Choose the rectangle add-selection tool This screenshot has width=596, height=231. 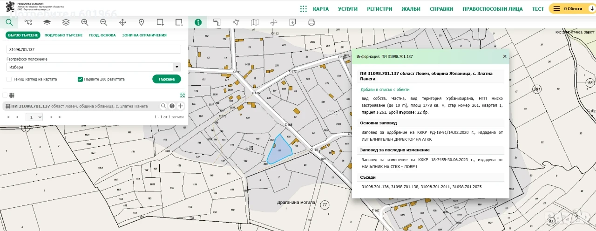click(160, 22)
